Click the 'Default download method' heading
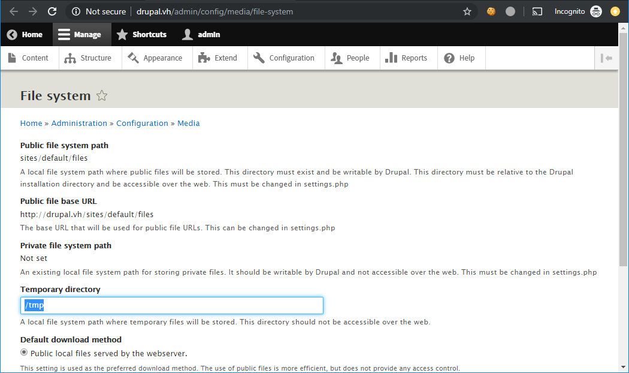Viewport: 629px width, 373px height. pyautogui.click(x=71, y=339)
